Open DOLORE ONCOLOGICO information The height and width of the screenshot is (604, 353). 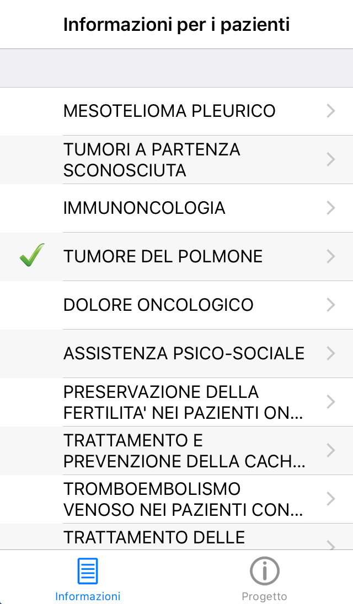(x=158, y=305)
